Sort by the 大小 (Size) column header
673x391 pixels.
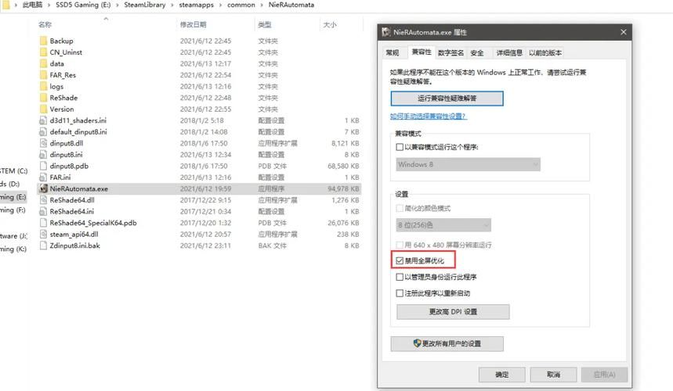click(330, 25)
